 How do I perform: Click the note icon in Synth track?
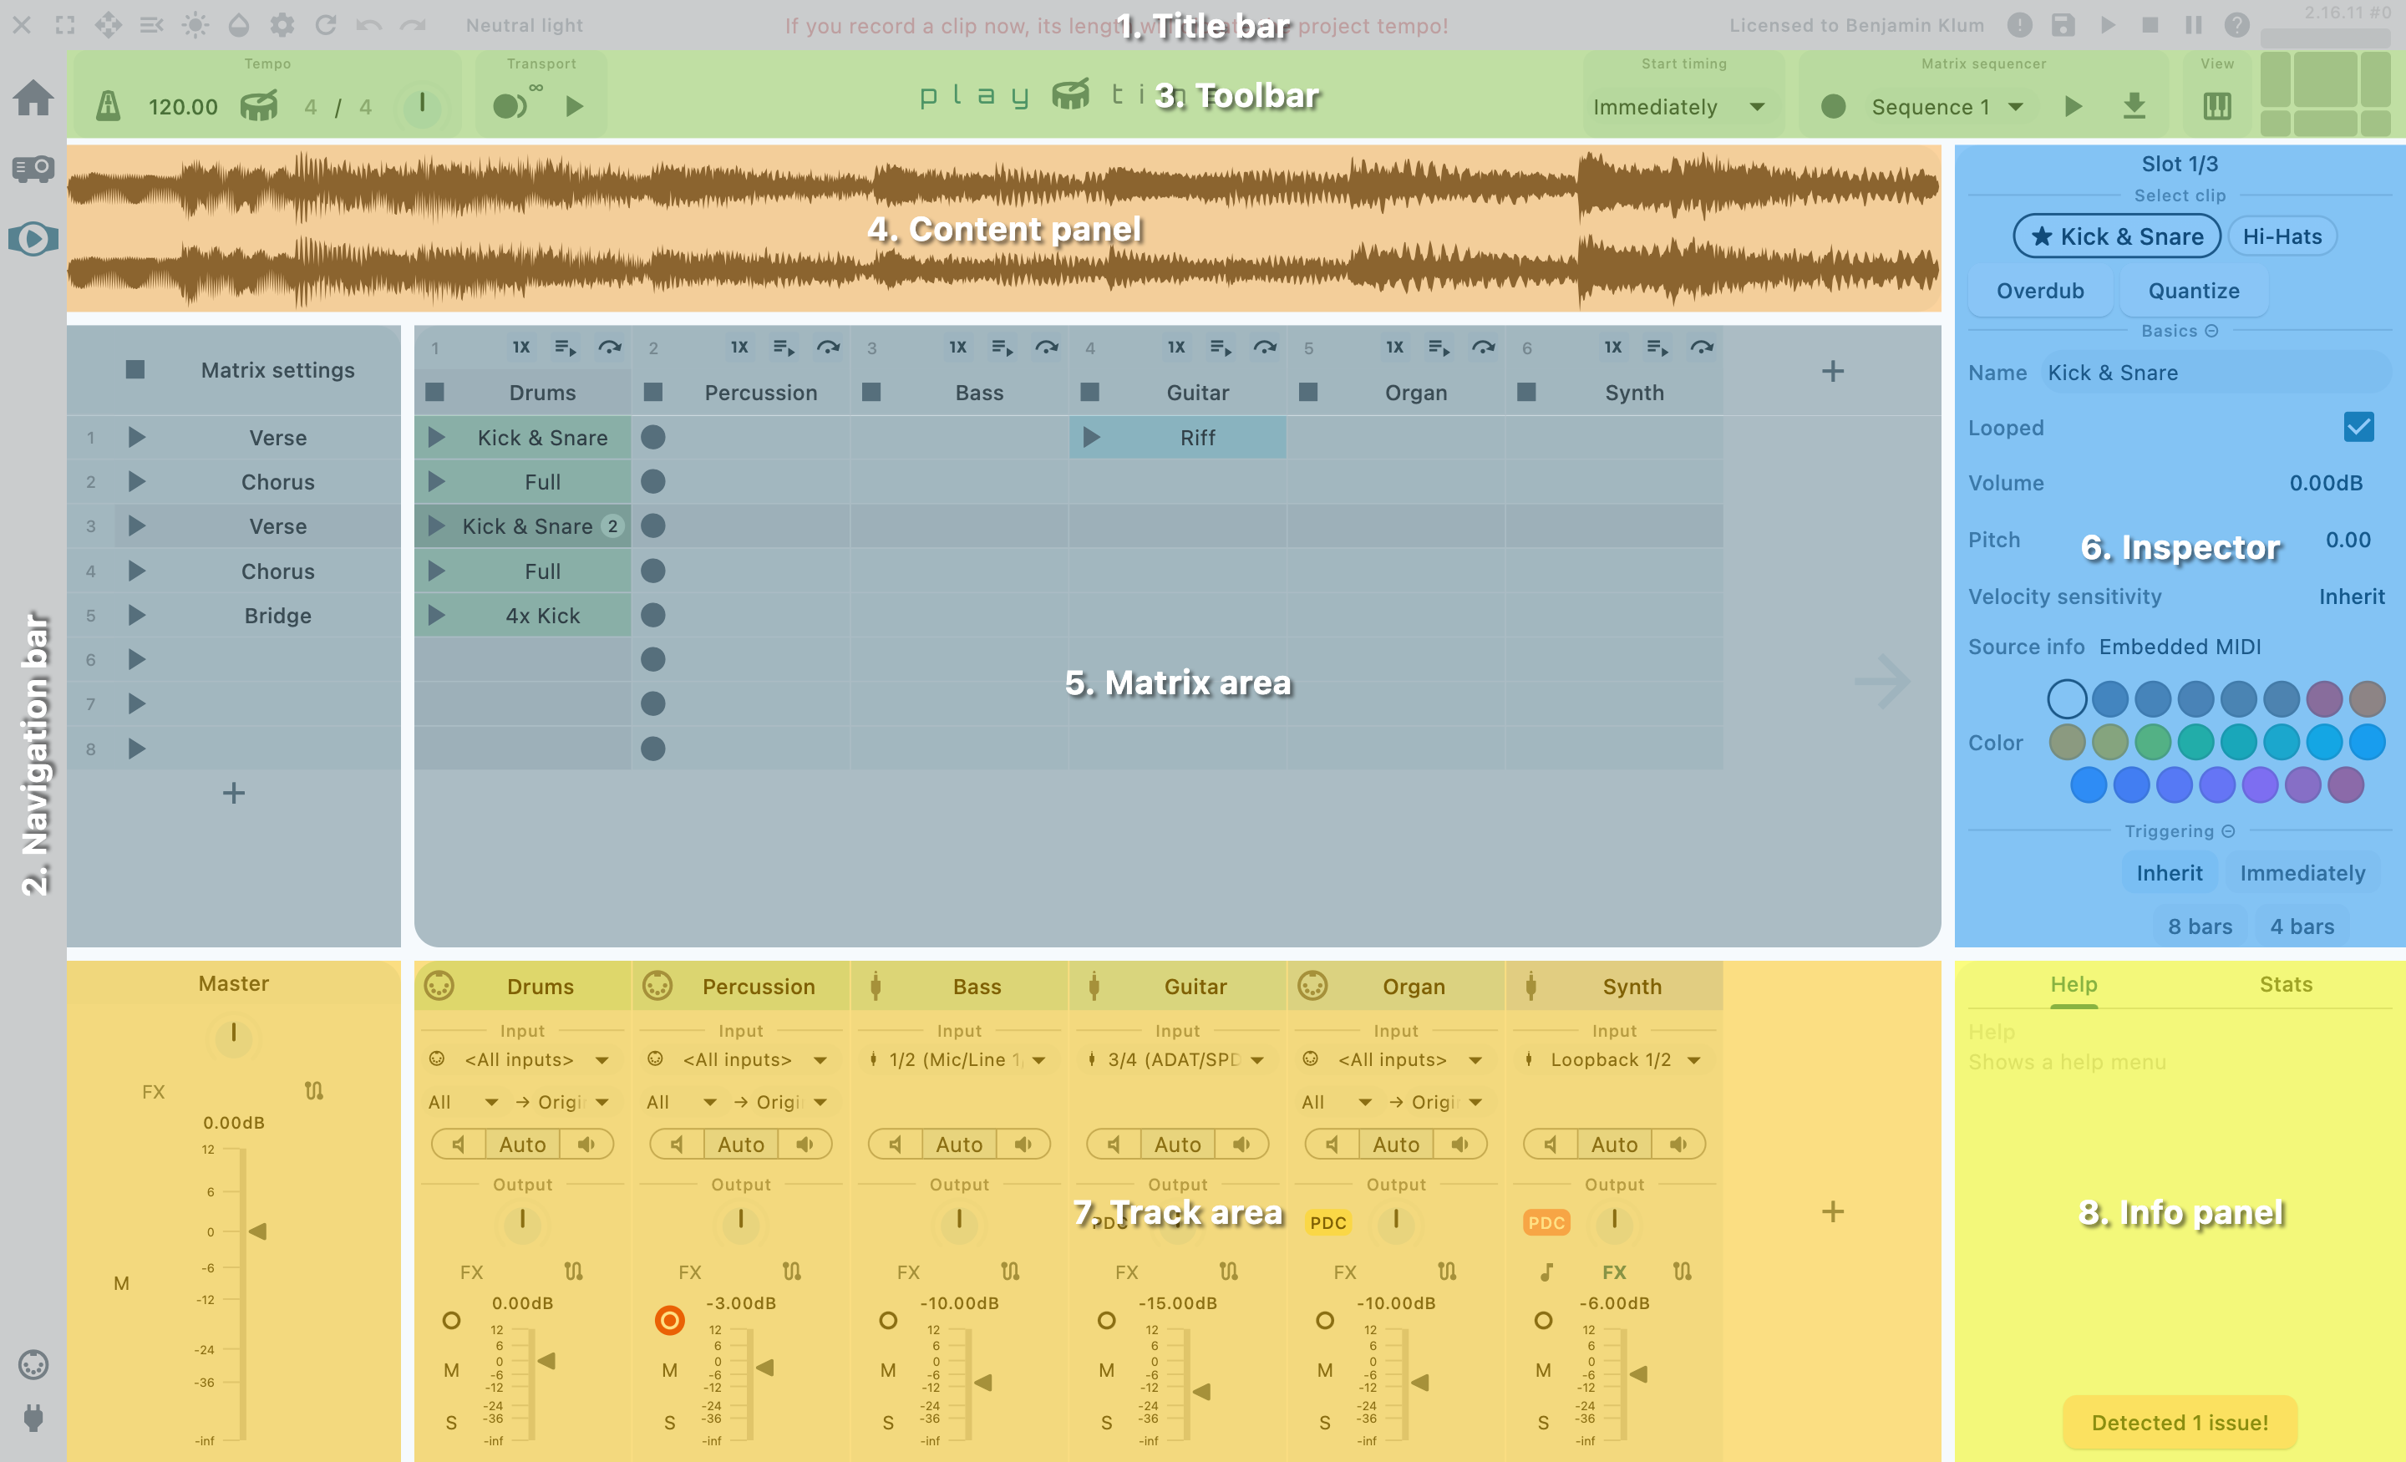coord(1546,1272)
